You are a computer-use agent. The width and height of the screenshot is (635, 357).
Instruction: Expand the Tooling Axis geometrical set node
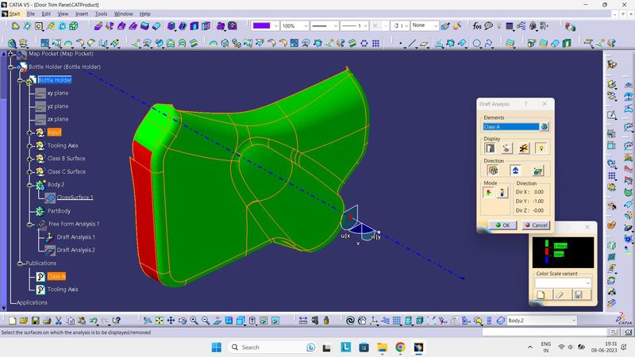coord(29,145)
